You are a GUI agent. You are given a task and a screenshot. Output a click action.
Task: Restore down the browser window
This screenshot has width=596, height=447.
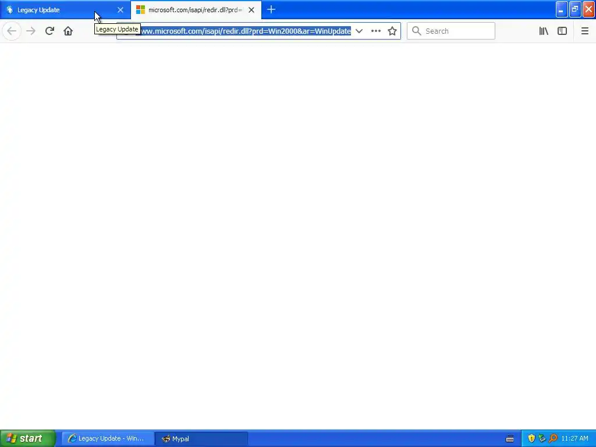(x=575, y=9)
